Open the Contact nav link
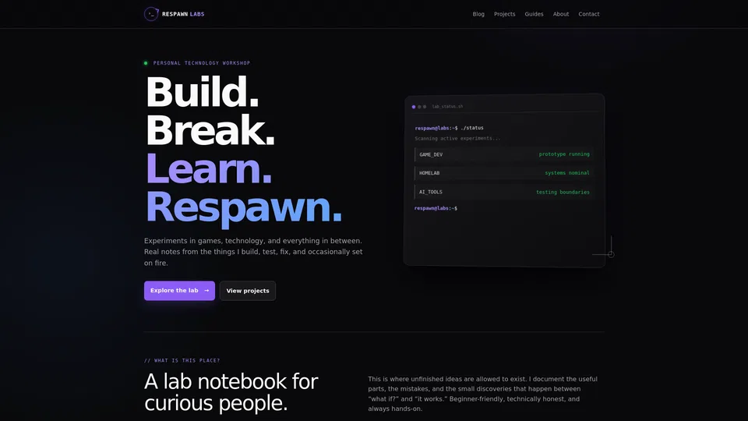 coord(589,14)
